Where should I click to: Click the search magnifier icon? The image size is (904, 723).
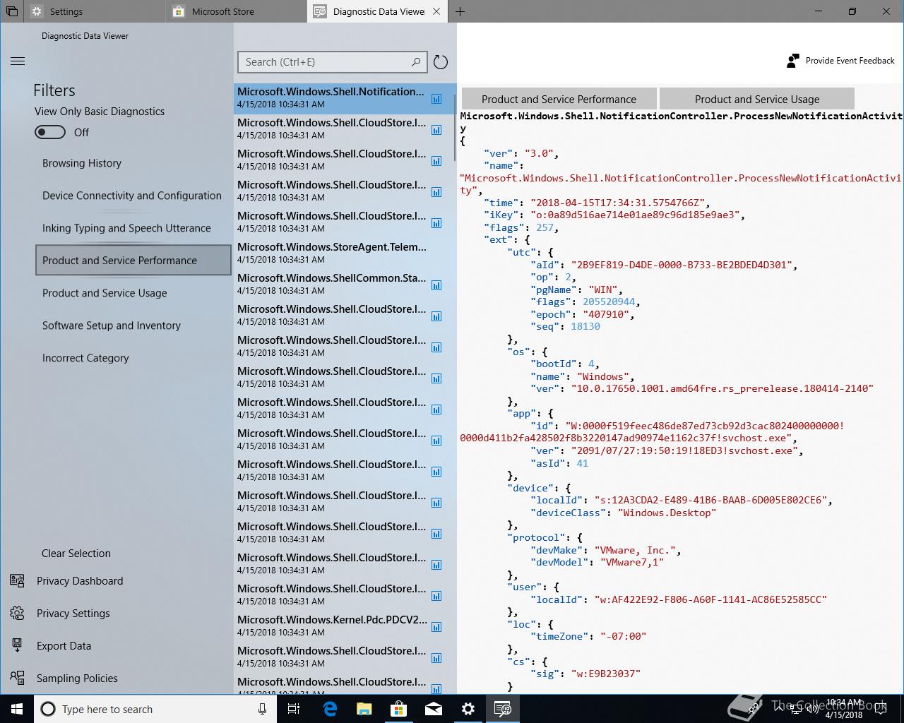416,62
